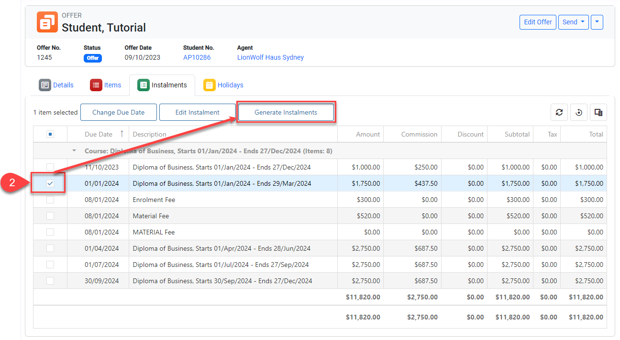620x340 pixels.
Task: Open the Send dropdown button
Action: tap(573, 22)
